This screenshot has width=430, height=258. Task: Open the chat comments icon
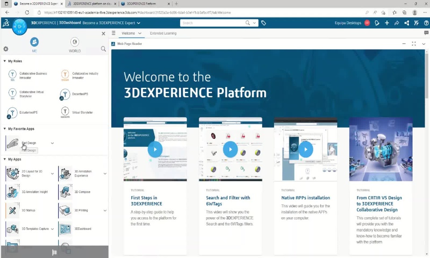426,33
